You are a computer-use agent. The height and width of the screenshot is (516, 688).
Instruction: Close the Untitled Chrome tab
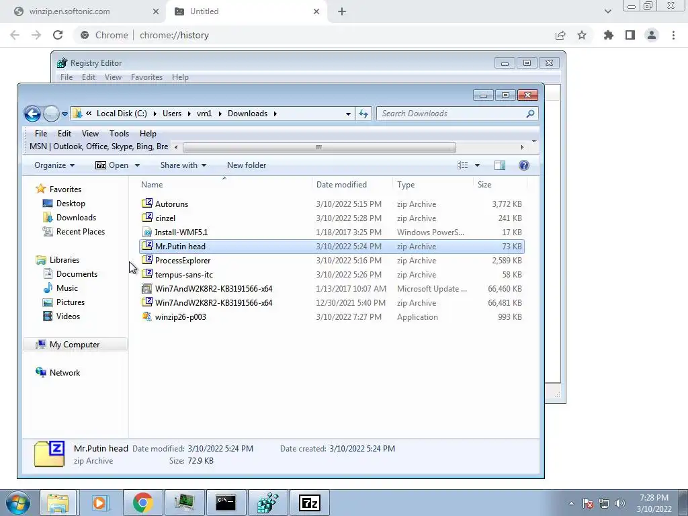[316, 11]
